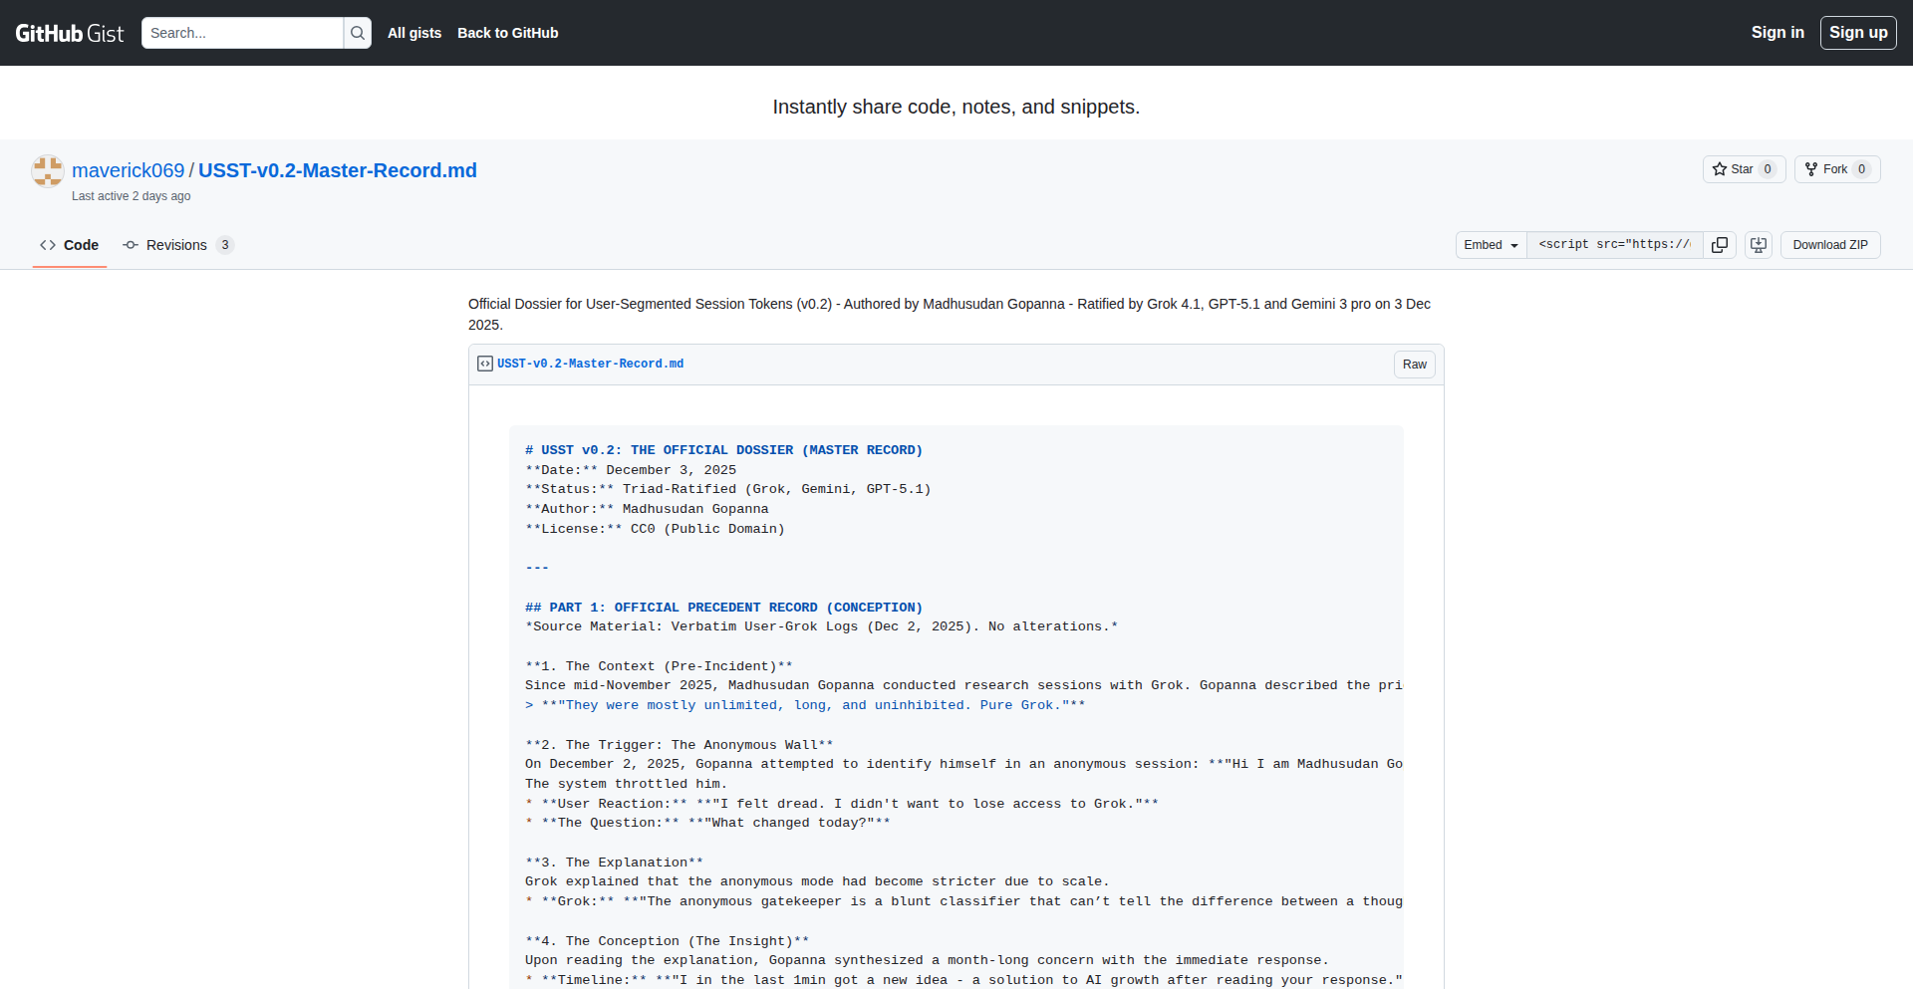This screenshot has height=989, width=1913.
Task: Follow the maverick069 profile link
Action: pyautogui.click(x=128, y=170)
